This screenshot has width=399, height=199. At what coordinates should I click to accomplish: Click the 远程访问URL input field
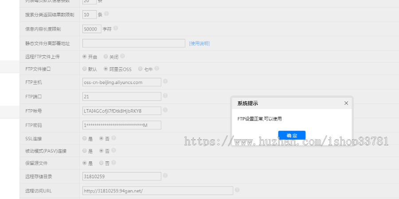[157, 191]
